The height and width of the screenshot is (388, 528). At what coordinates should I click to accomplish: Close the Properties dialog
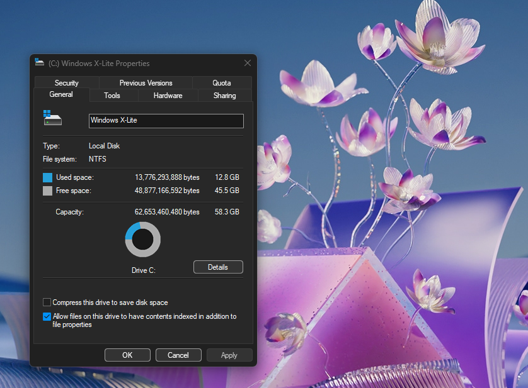click(248, 64)
